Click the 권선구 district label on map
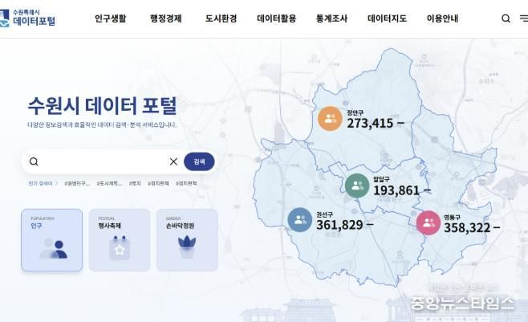The image size is (528, 322). pyautogui.click(x=325, y=214)
